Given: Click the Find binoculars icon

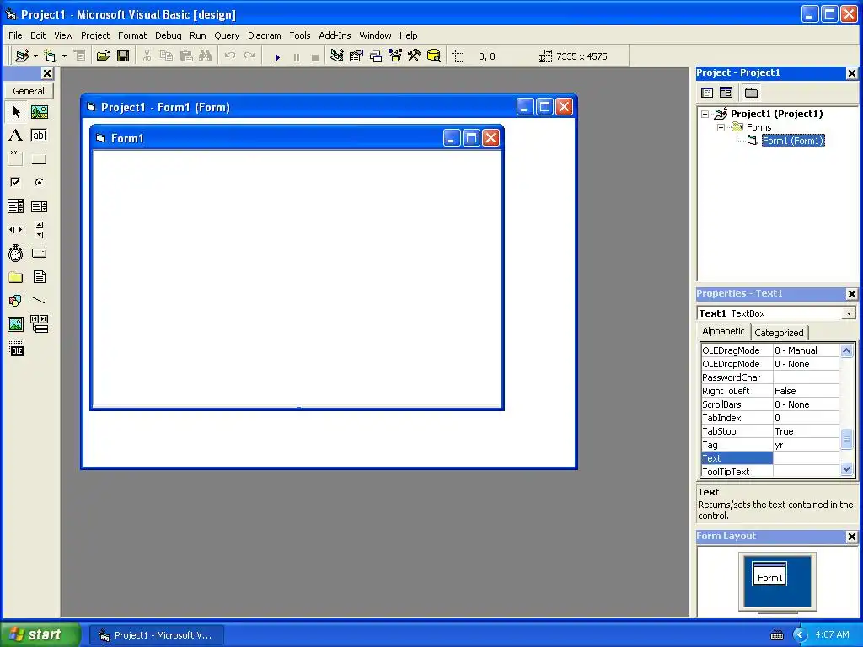Looking at the screenshot, I should (x=206, y=56).
